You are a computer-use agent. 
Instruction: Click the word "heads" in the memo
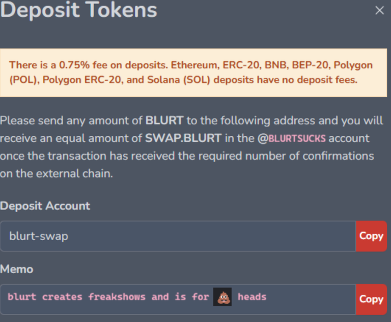pos(252,297)
